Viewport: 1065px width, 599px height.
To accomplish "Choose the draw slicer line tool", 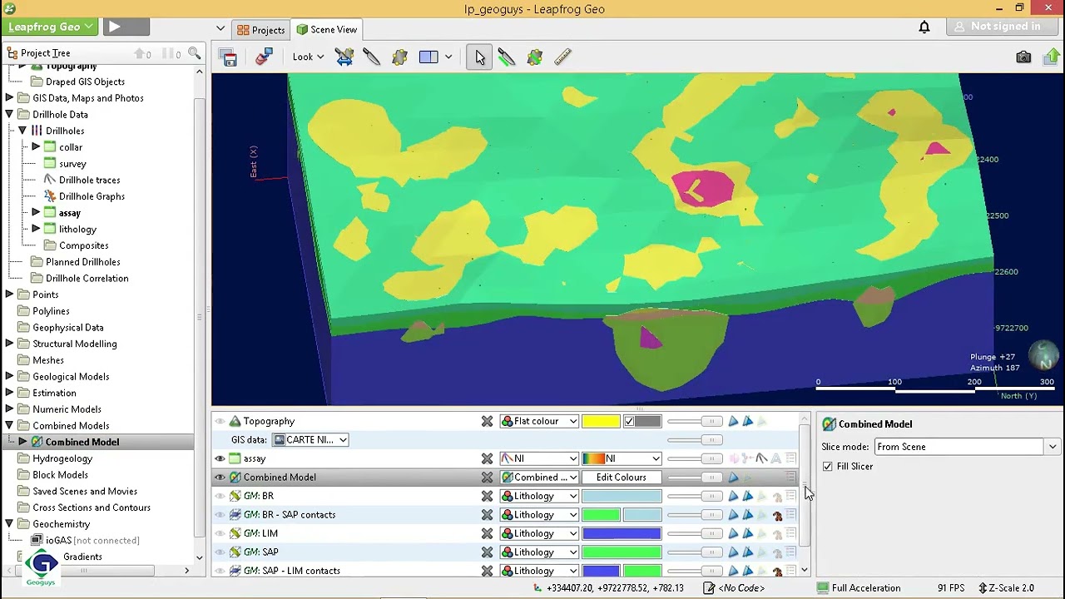I will 506,57.
